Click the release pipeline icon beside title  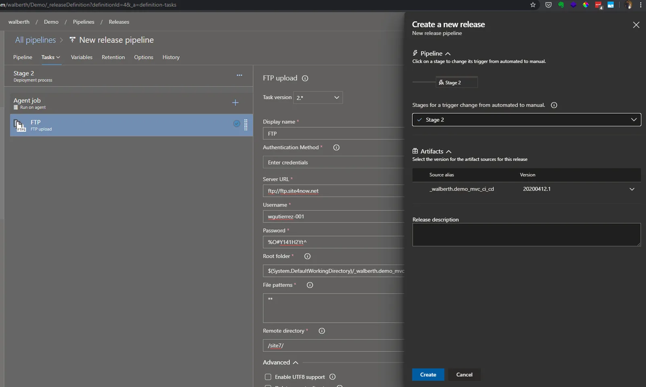73,40
